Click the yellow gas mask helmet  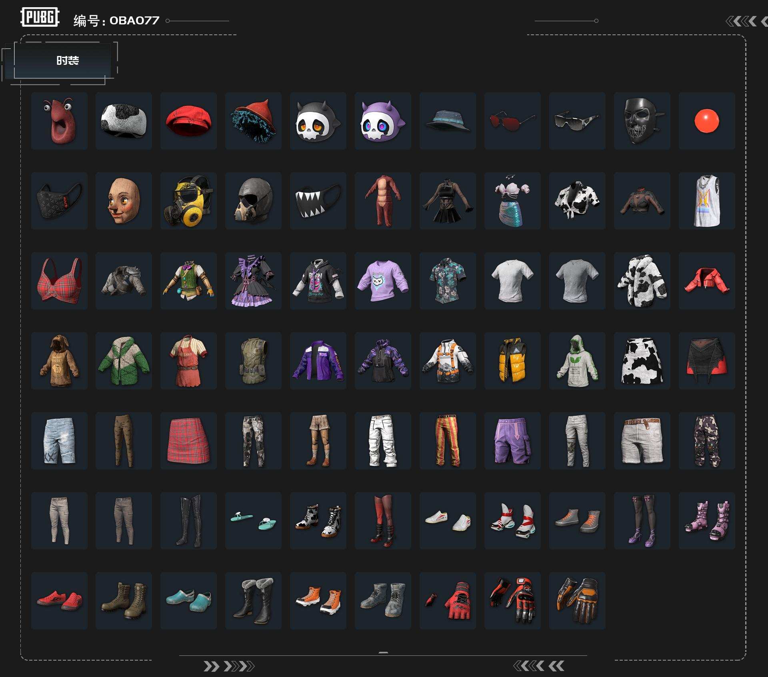click(188, 201)
